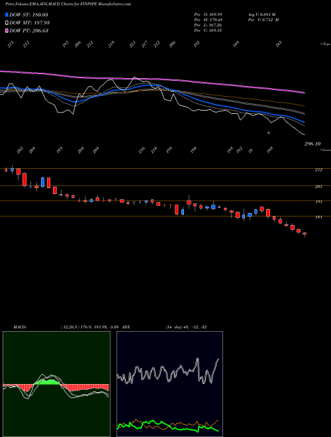Screen dimensions: 331x437
Task: Click the 'Pre L: 167.26' value
Action: point(208,25)
